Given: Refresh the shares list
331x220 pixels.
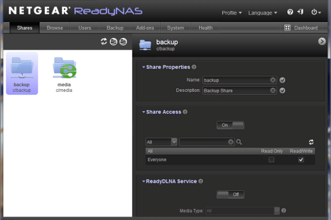Looking at the screenshot, I should pos(104,42).
